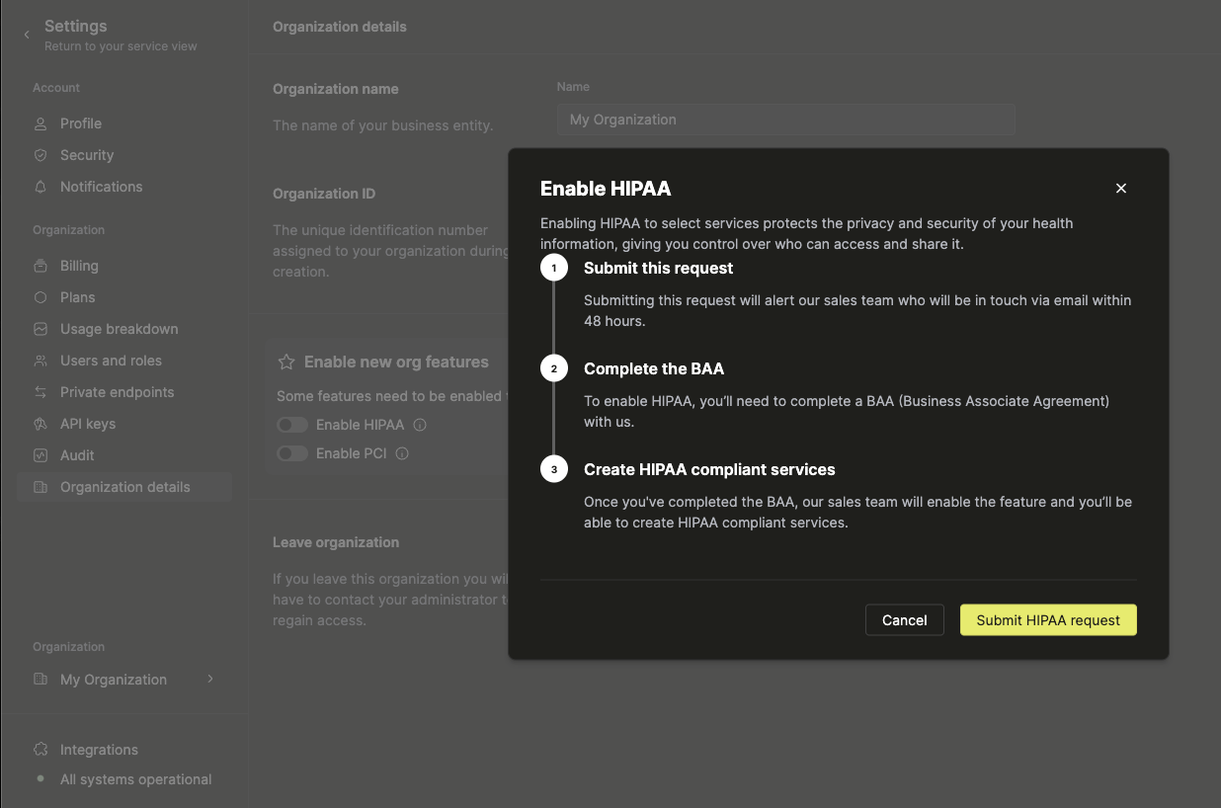Screen dimensions: 1221x808
Task: Open the Profile settings icon
Action: [41, 122]
